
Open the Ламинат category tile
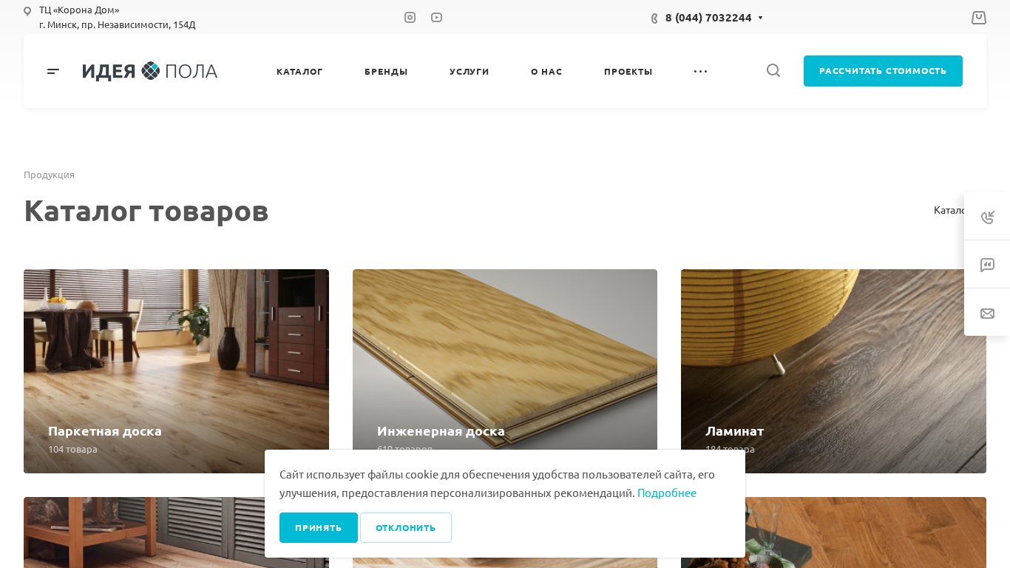(833, 371)
